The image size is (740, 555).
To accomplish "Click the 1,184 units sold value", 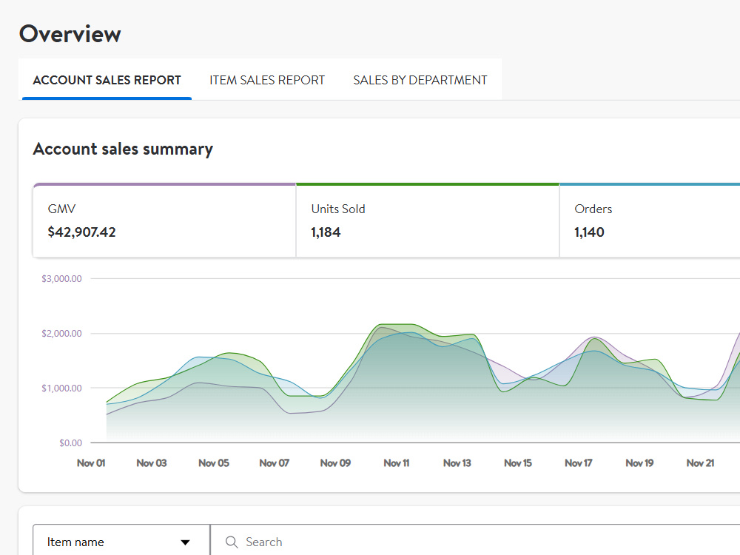I will pyautogui.click(x=326, y=232).
